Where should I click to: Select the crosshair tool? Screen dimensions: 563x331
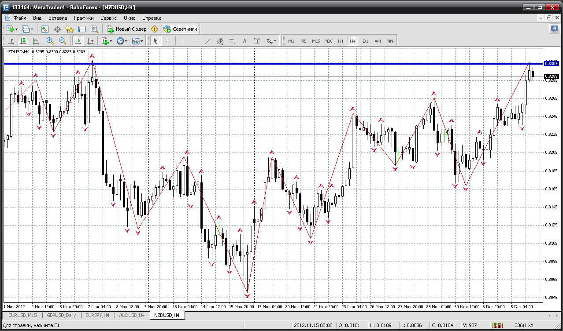[168, 41]
